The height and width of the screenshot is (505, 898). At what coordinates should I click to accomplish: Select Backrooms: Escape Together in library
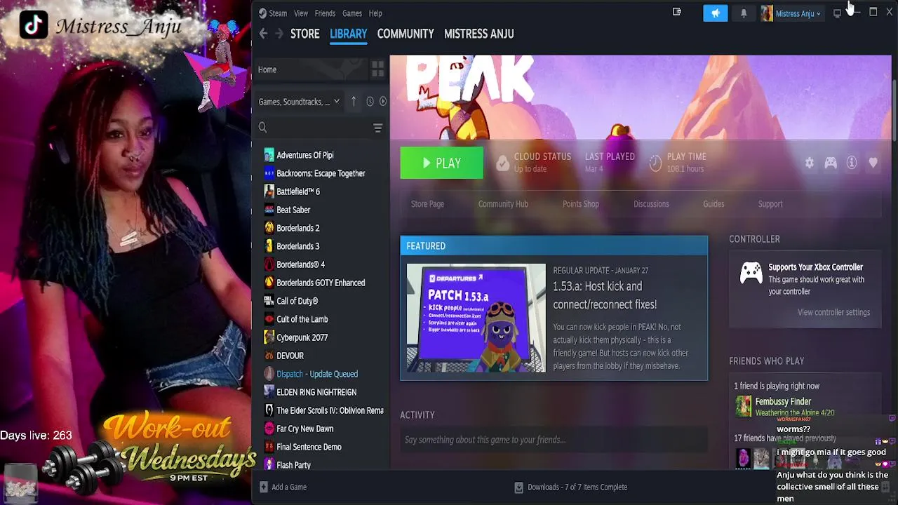(x=321, y=173)
